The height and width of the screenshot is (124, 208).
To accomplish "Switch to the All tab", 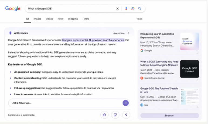I will (x=27, y=19).
